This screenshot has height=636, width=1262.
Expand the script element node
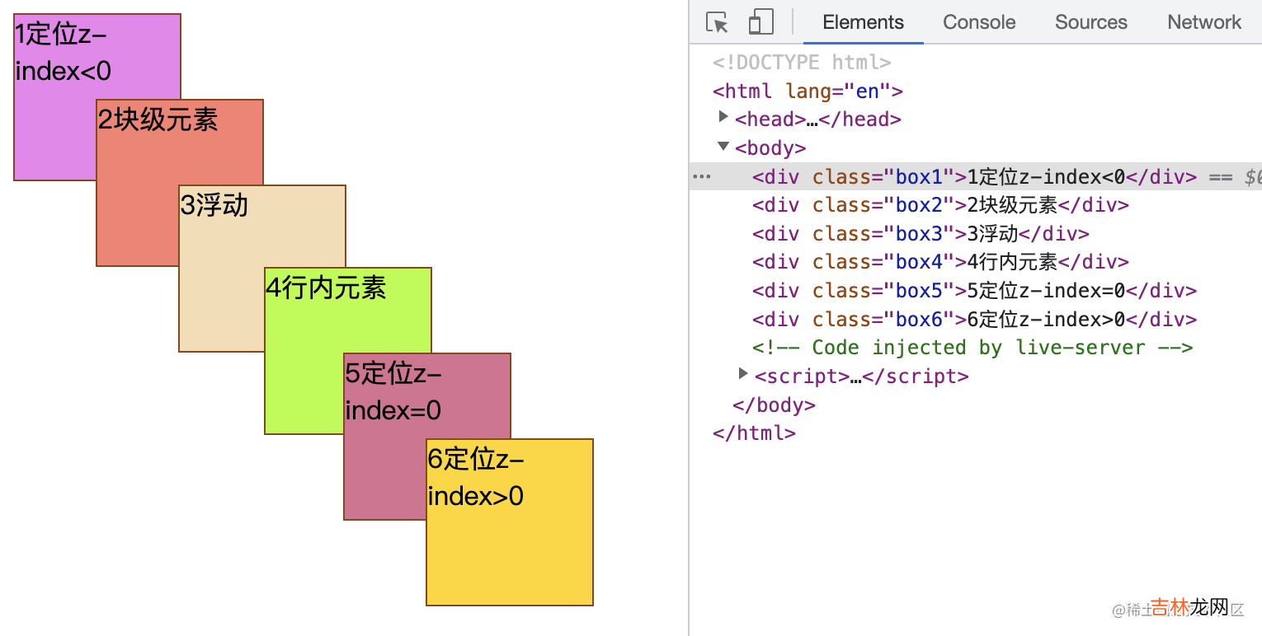(x=744, y=375)
